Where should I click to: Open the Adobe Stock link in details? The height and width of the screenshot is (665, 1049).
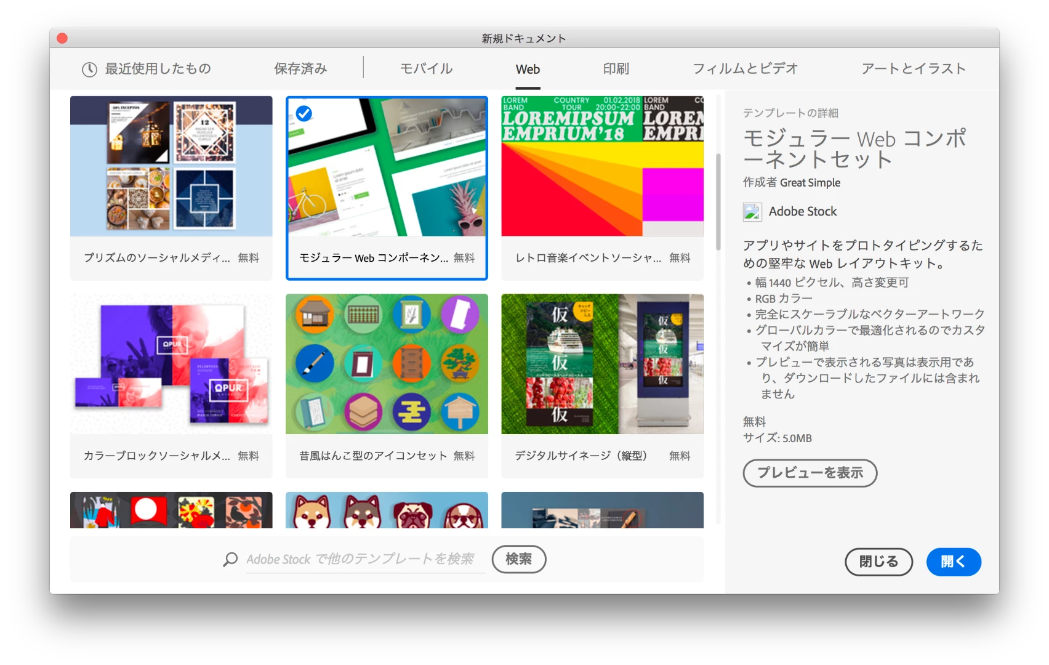[803, 212]
